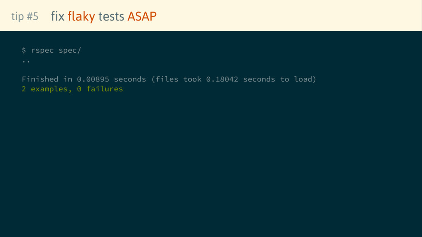Select the word "tests" in the title
This screenshot has width=422, height=237.
(x=111, y=16)
